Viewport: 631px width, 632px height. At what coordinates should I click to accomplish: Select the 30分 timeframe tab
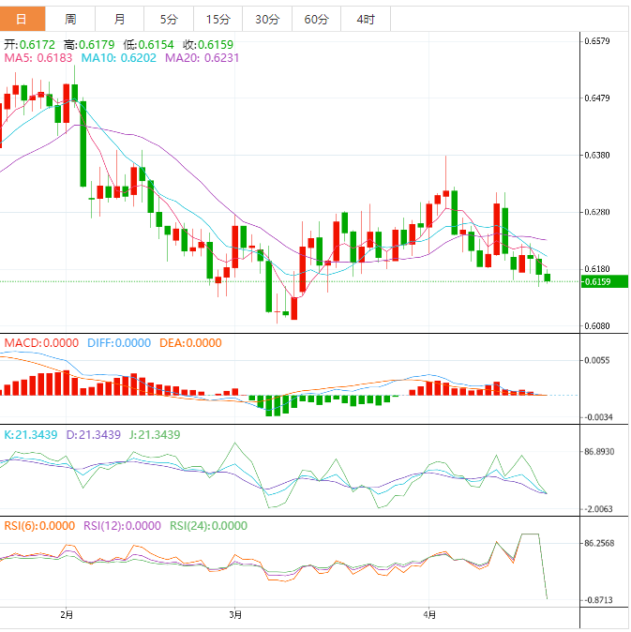[x=267, y=19]
